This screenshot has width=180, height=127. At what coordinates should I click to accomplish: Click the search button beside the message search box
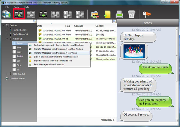click(x=114, y=21)
